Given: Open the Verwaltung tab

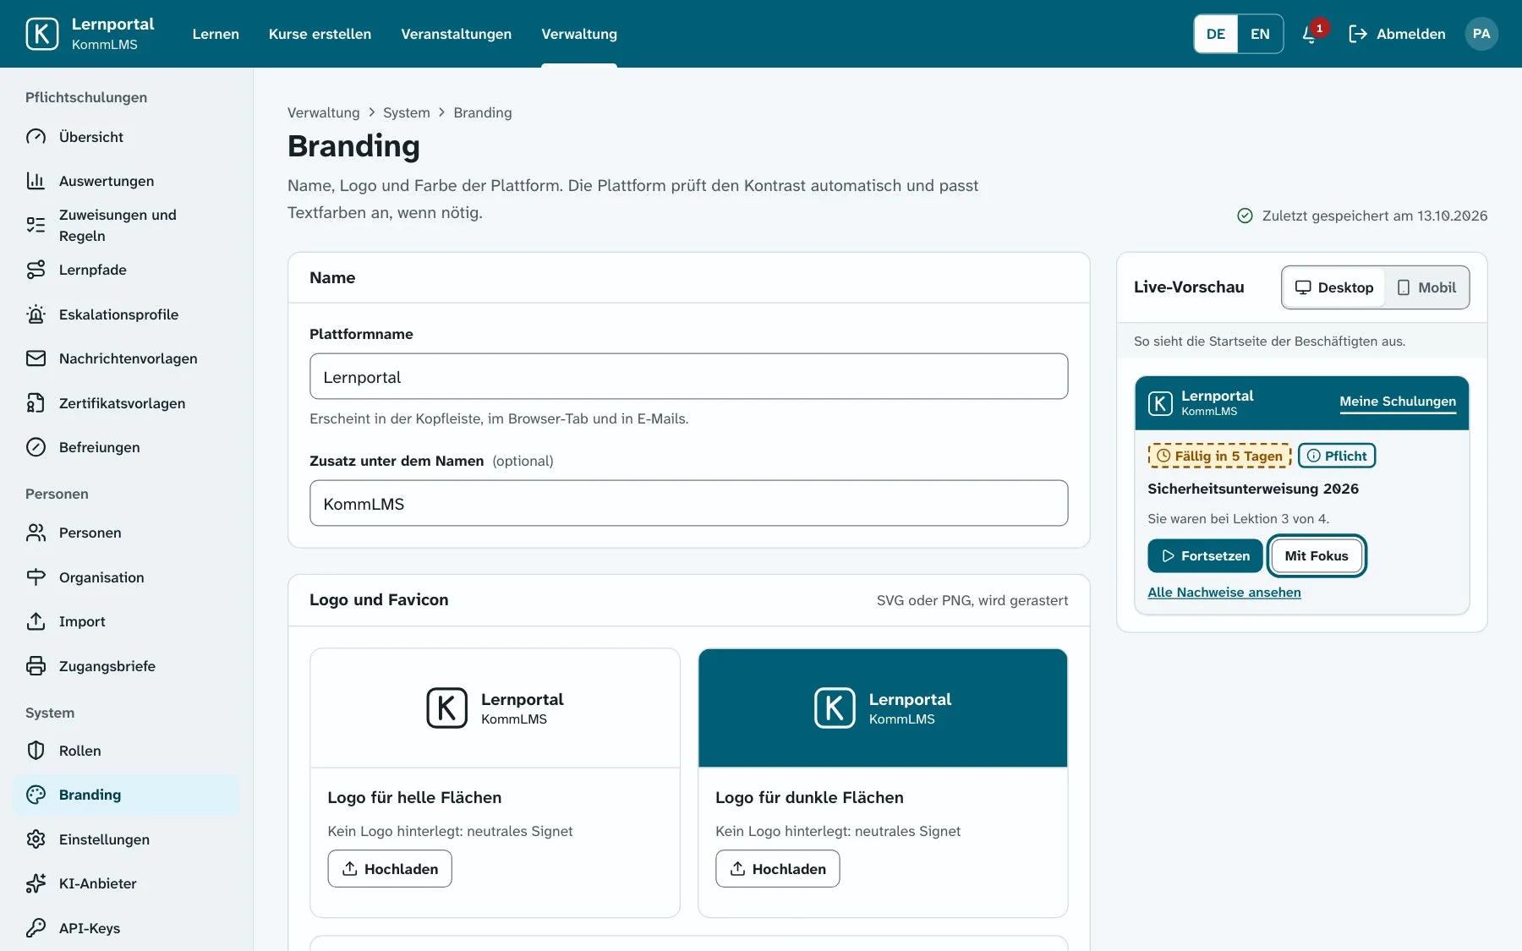Looking at the screenshot, I should 579,34.
